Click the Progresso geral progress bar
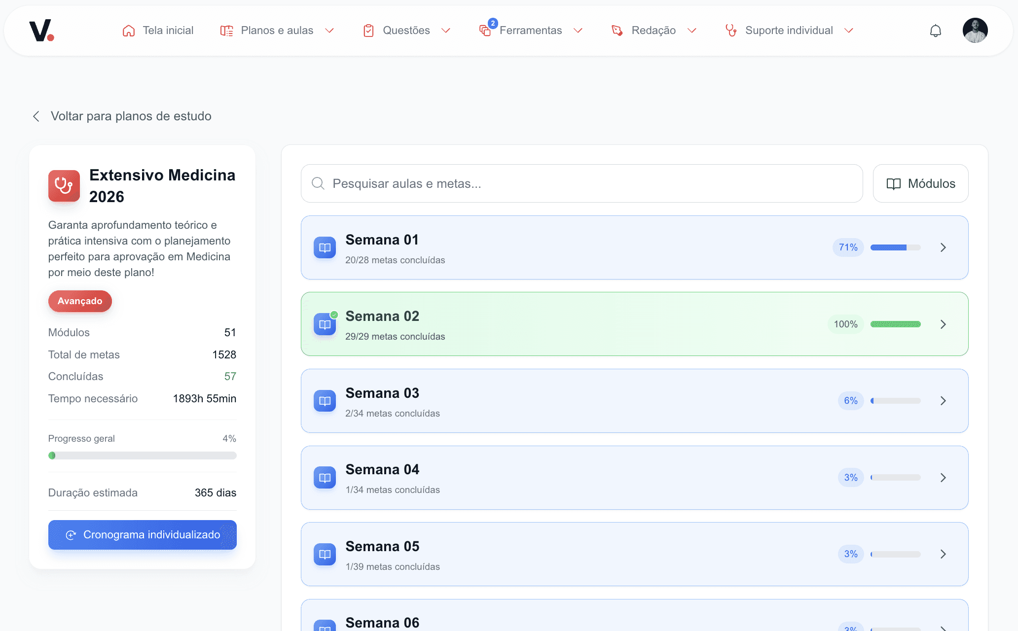This screenshot has width=1018, height=631. click(x=142, y=456)
